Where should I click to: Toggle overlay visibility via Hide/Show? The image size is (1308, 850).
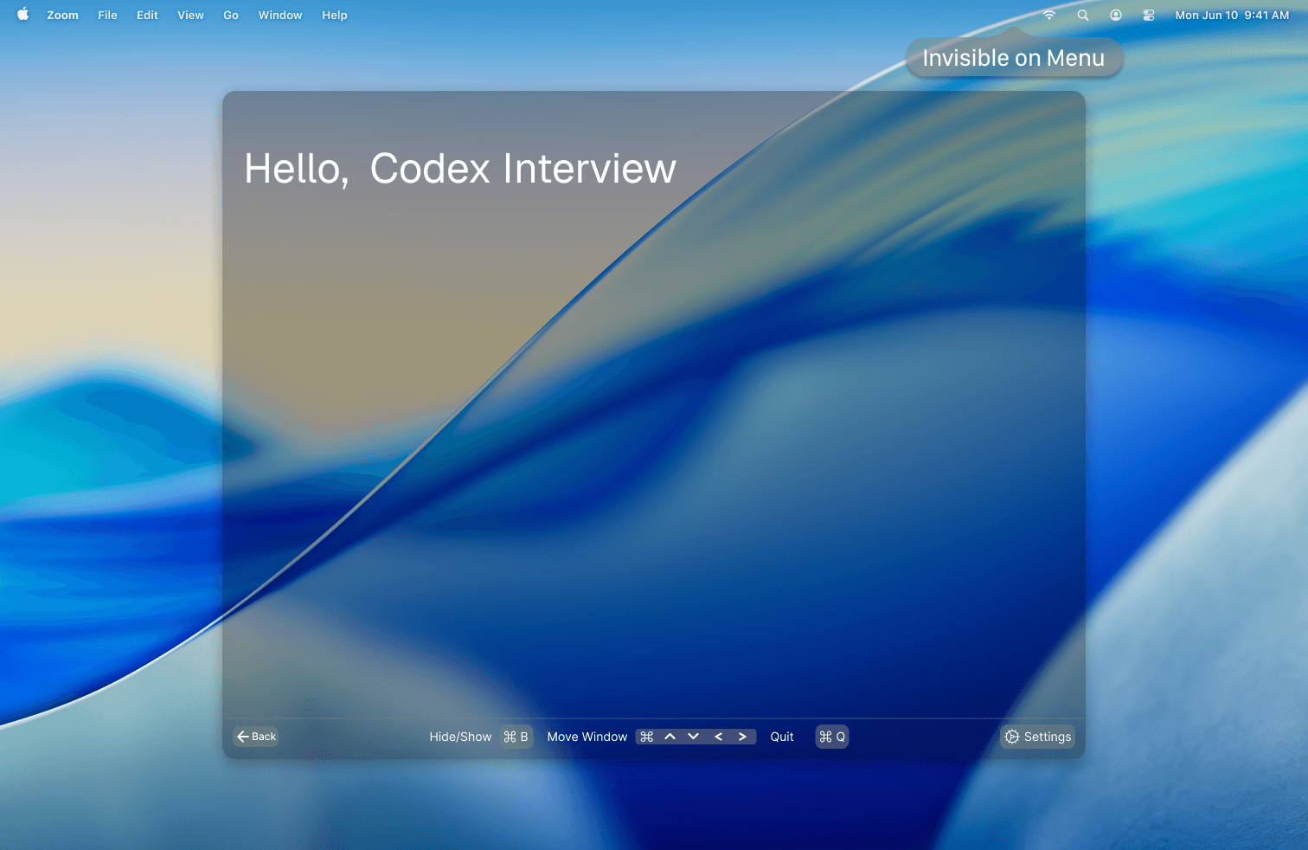click(460, 736)
